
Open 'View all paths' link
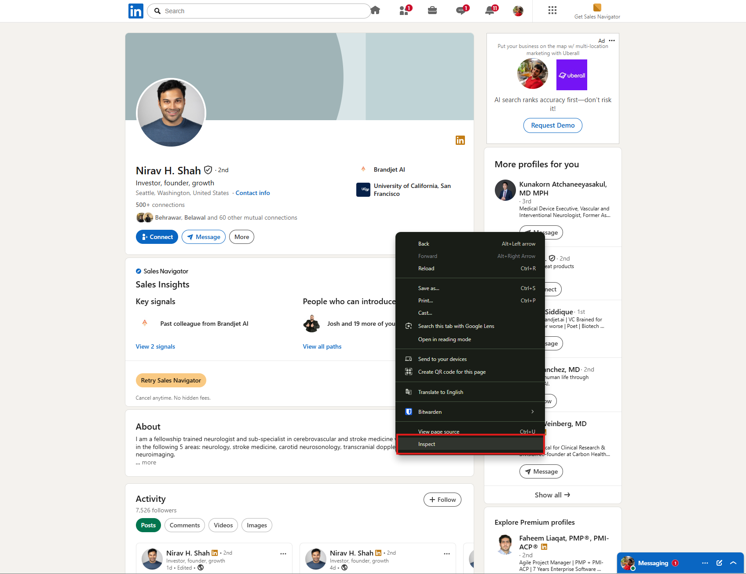322,347
